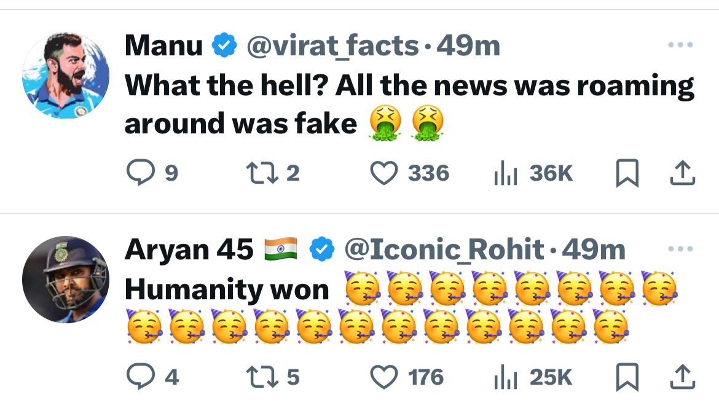Open more options for Aryan 45's tweet
This screenshot has height=416, width=719.
[680, 249]
